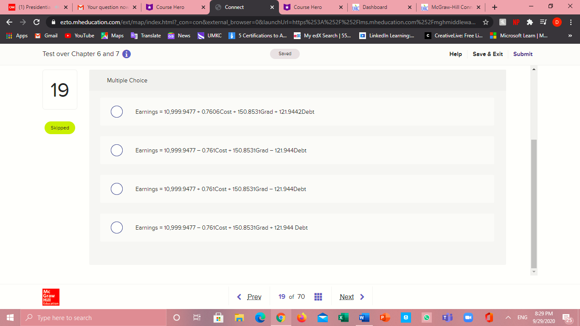Click the Help link
Image resolution: width=580 pixels, height=326 pixels.
pos(456,54)
